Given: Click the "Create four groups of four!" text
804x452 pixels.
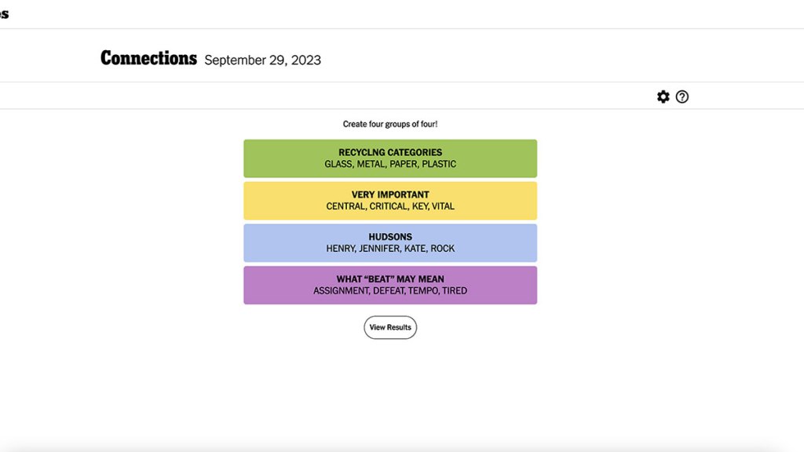Looking at the screenshot, I should click(390, 124).
